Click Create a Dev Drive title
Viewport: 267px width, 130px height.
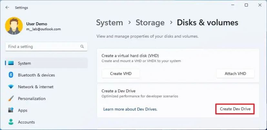pos(118,91)
